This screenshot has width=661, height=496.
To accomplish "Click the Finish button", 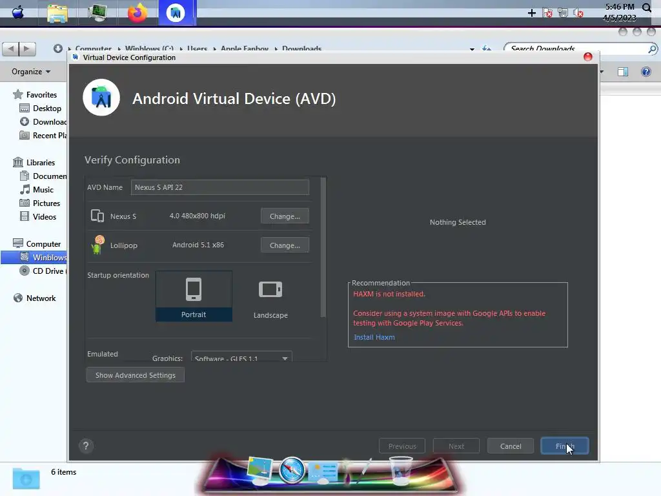I will [x=564, y=446].
